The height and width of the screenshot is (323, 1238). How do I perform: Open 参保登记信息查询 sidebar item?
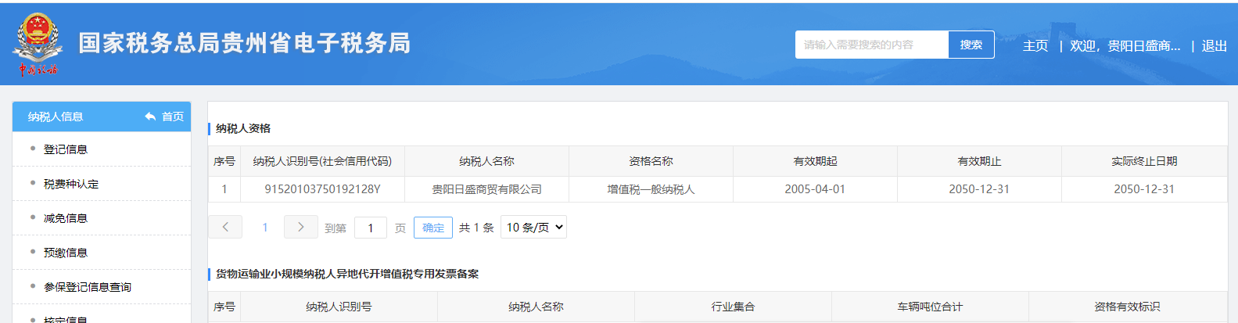[88, 287]
